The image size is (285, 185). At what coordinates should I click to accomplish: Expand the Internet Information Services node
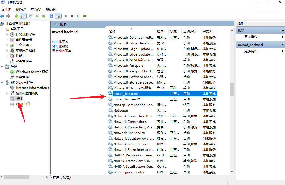click(7, 88)
